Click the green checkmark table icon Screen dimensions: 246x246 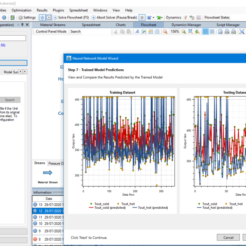(144, 32)
